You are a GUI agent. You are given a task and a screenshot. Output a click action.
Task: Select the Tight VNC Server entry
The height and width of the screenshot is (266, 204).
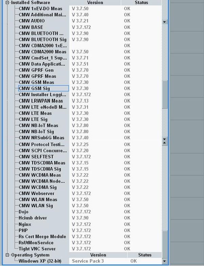(37, 249)
